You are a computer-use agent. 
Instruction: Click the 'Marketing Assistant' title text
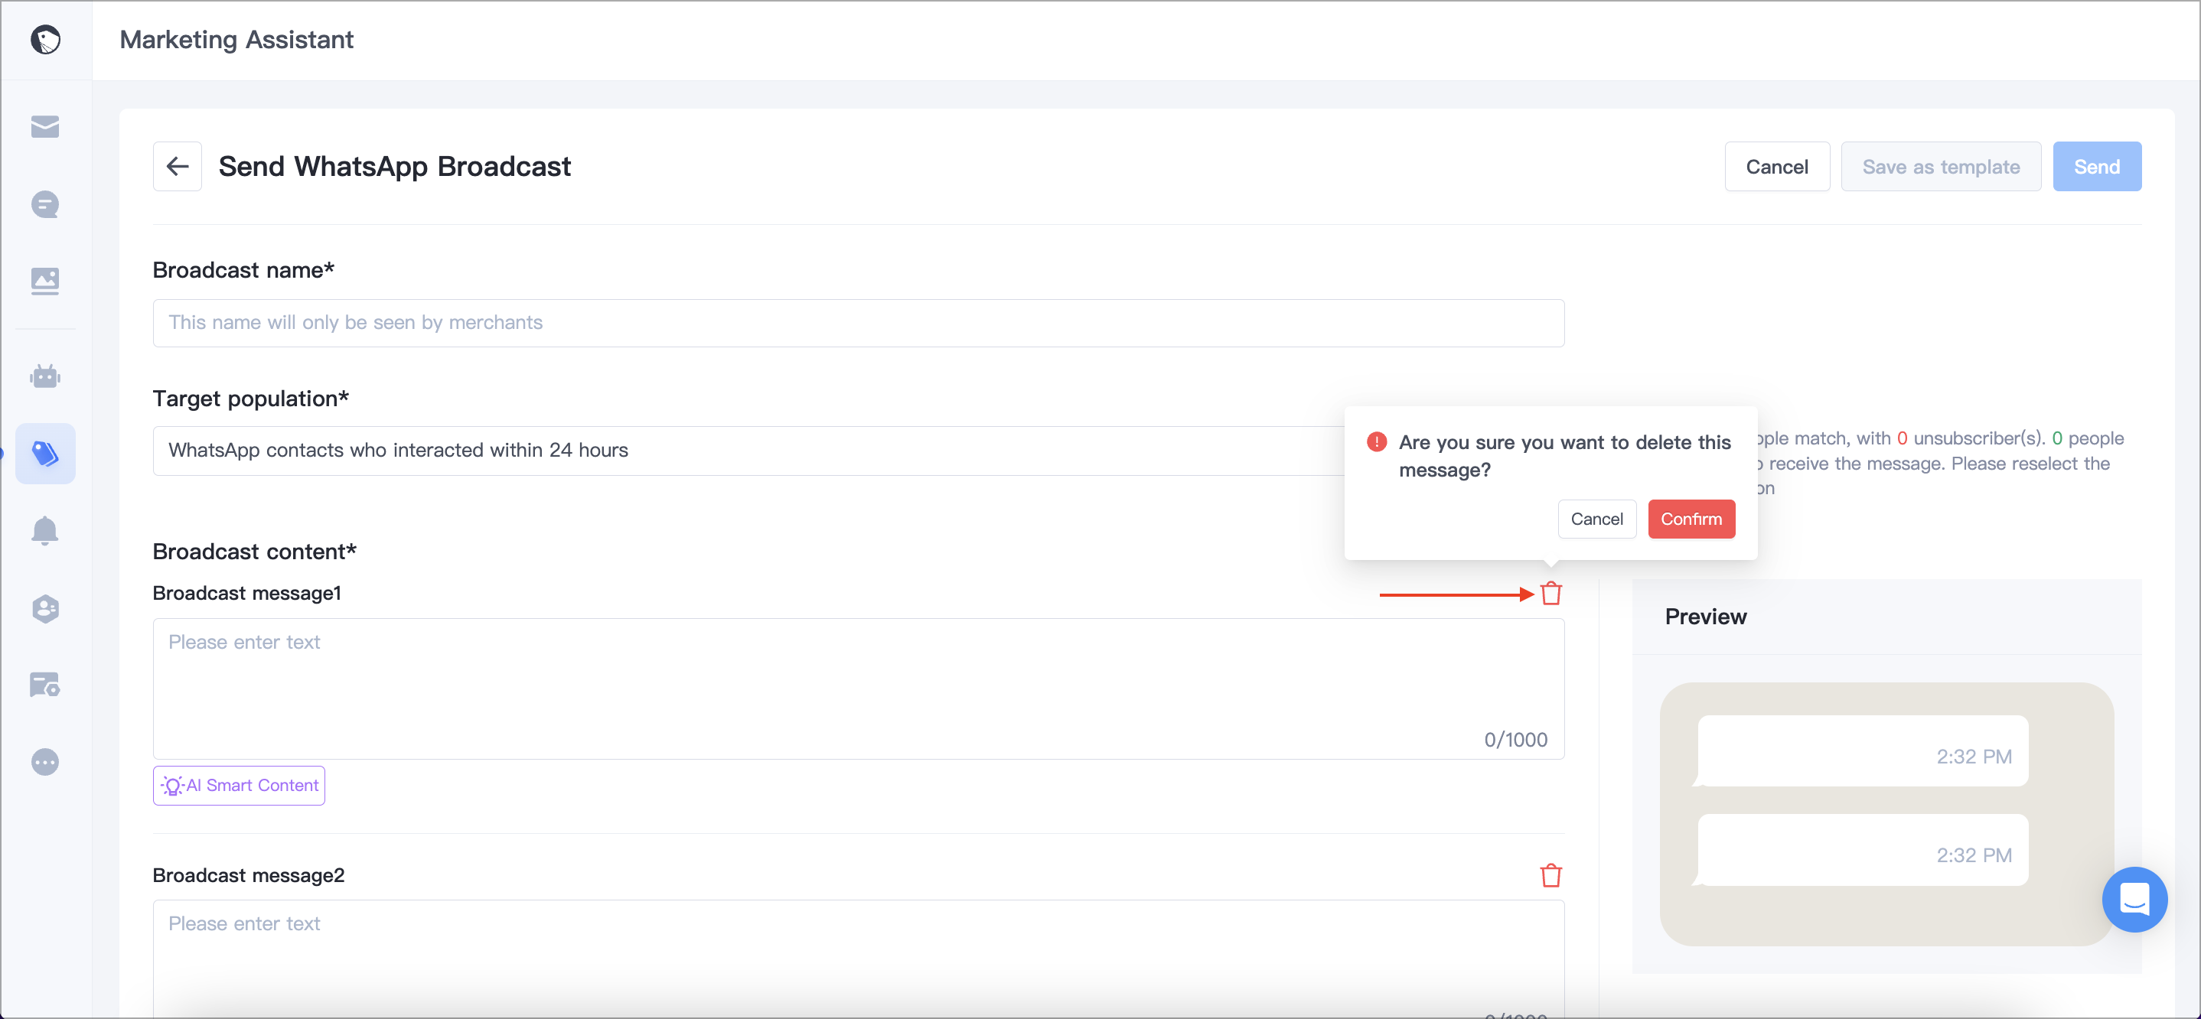click(x=236, y=39)
